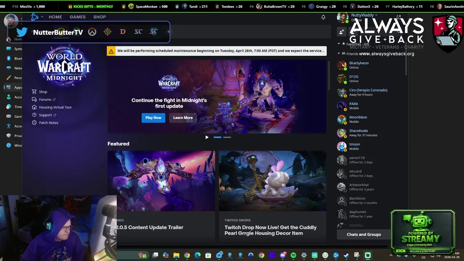Open the Shop link in WoW sidebar

tap(40, 92)
